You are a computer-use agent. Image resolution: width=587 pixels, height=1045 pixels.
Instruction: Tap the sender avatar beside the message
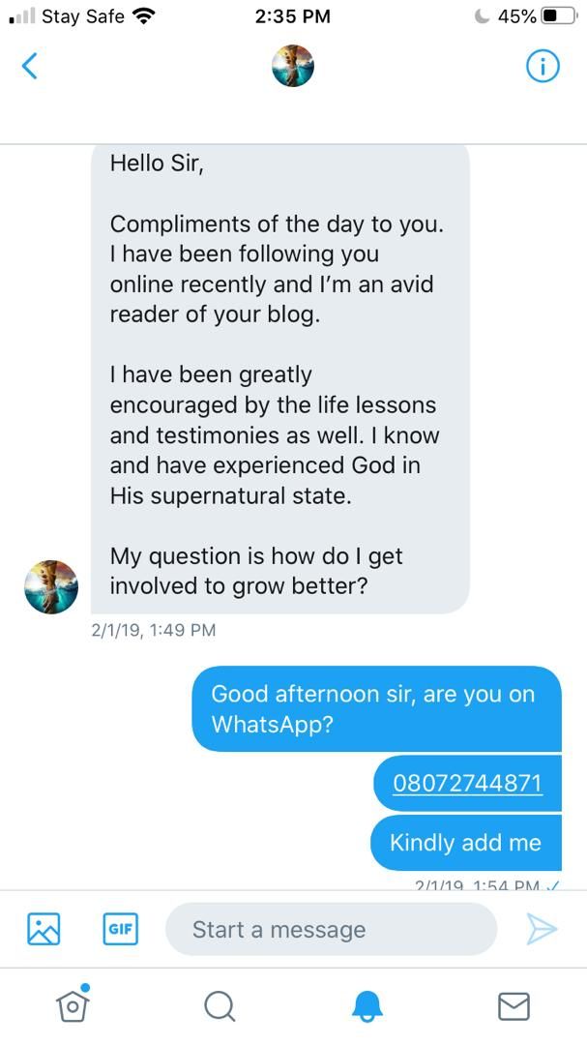click(x=51, y=586)
